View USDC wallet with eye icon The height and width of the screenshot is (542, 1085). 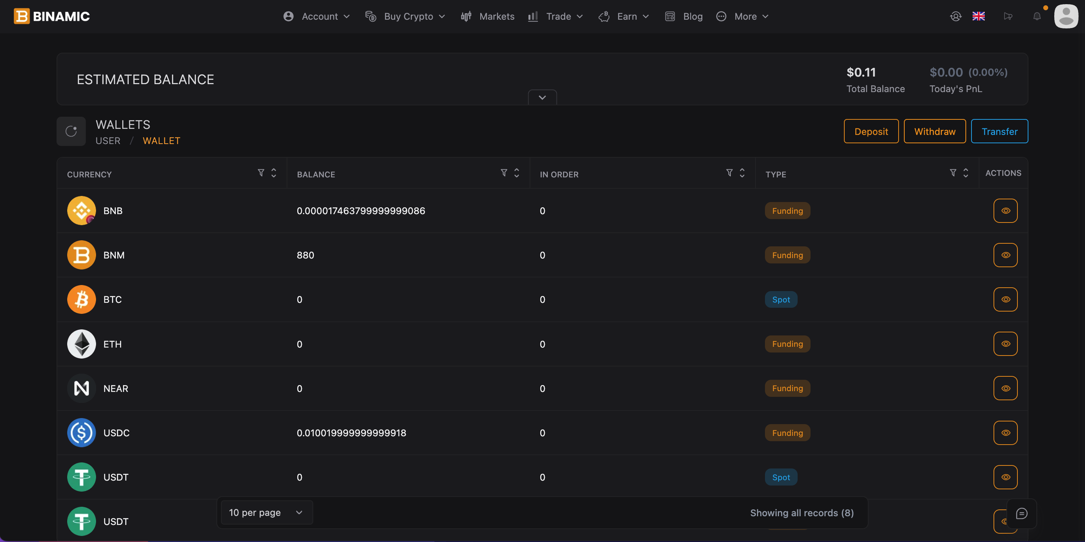click(x=1005, y=433)
